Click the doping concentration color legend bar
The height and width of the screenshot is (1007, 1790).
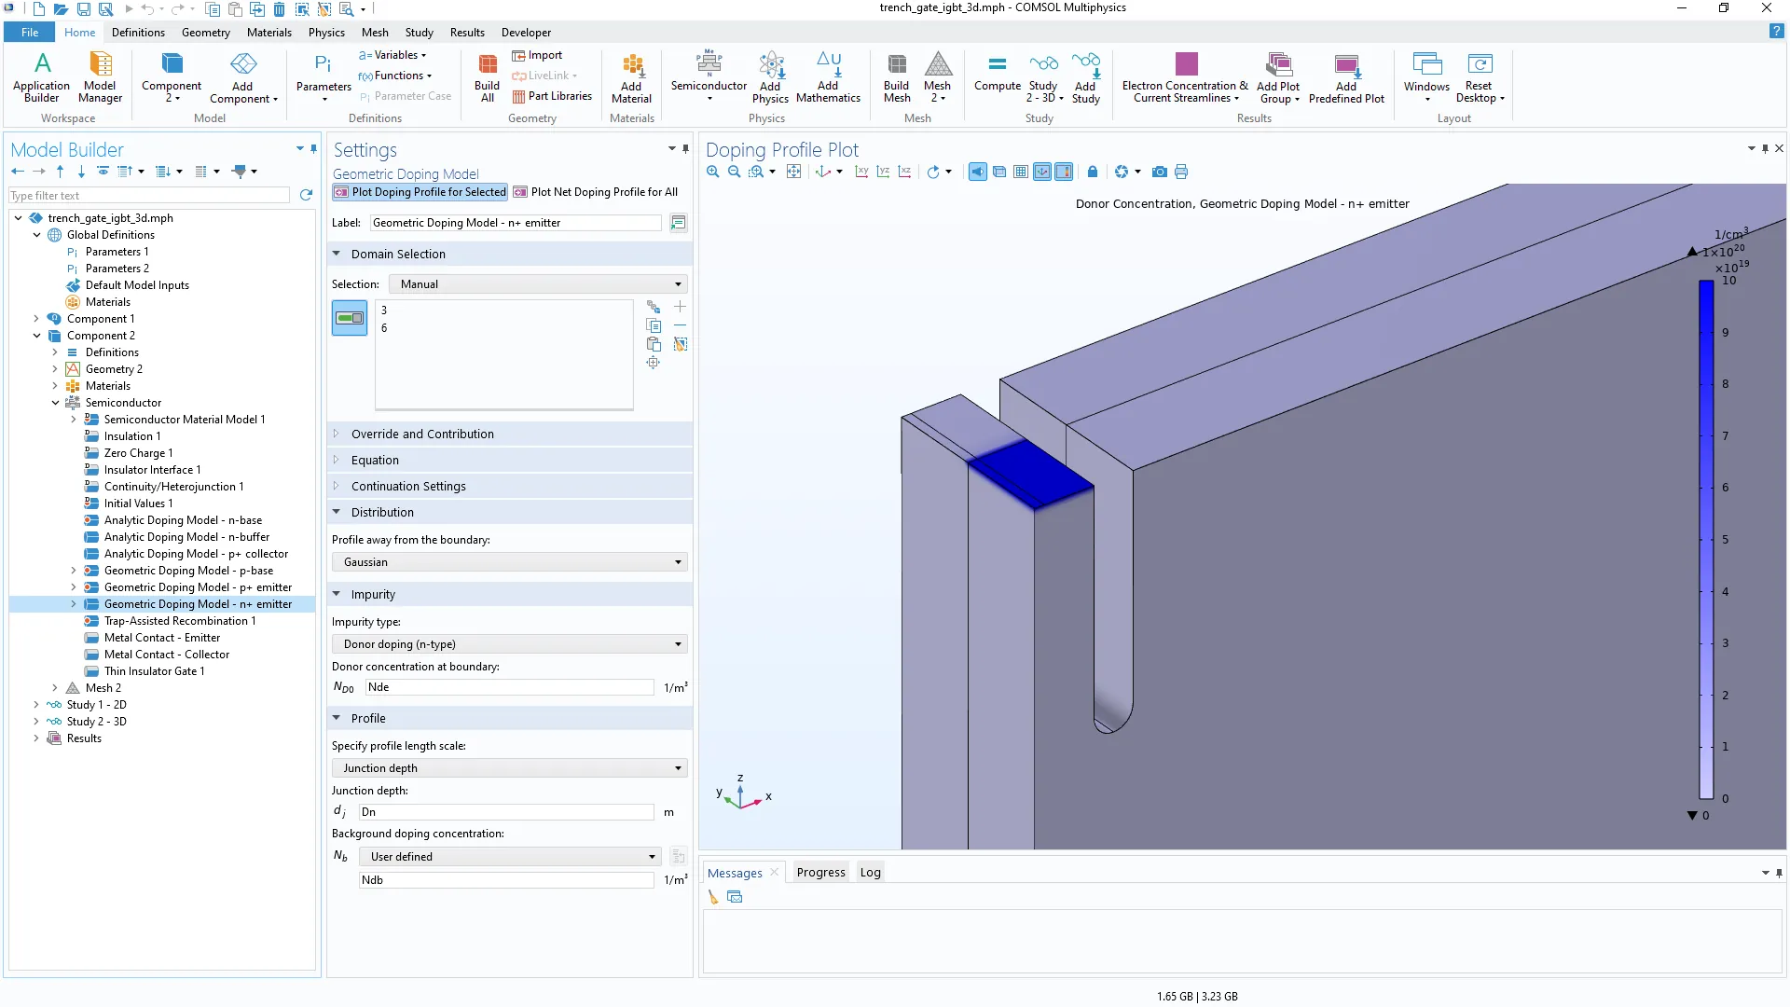1706,539
